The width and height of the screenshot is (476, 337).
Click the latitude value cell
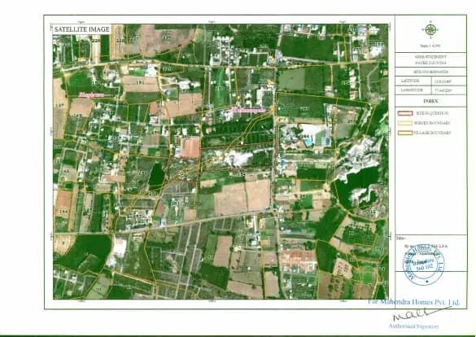[448, 81]
